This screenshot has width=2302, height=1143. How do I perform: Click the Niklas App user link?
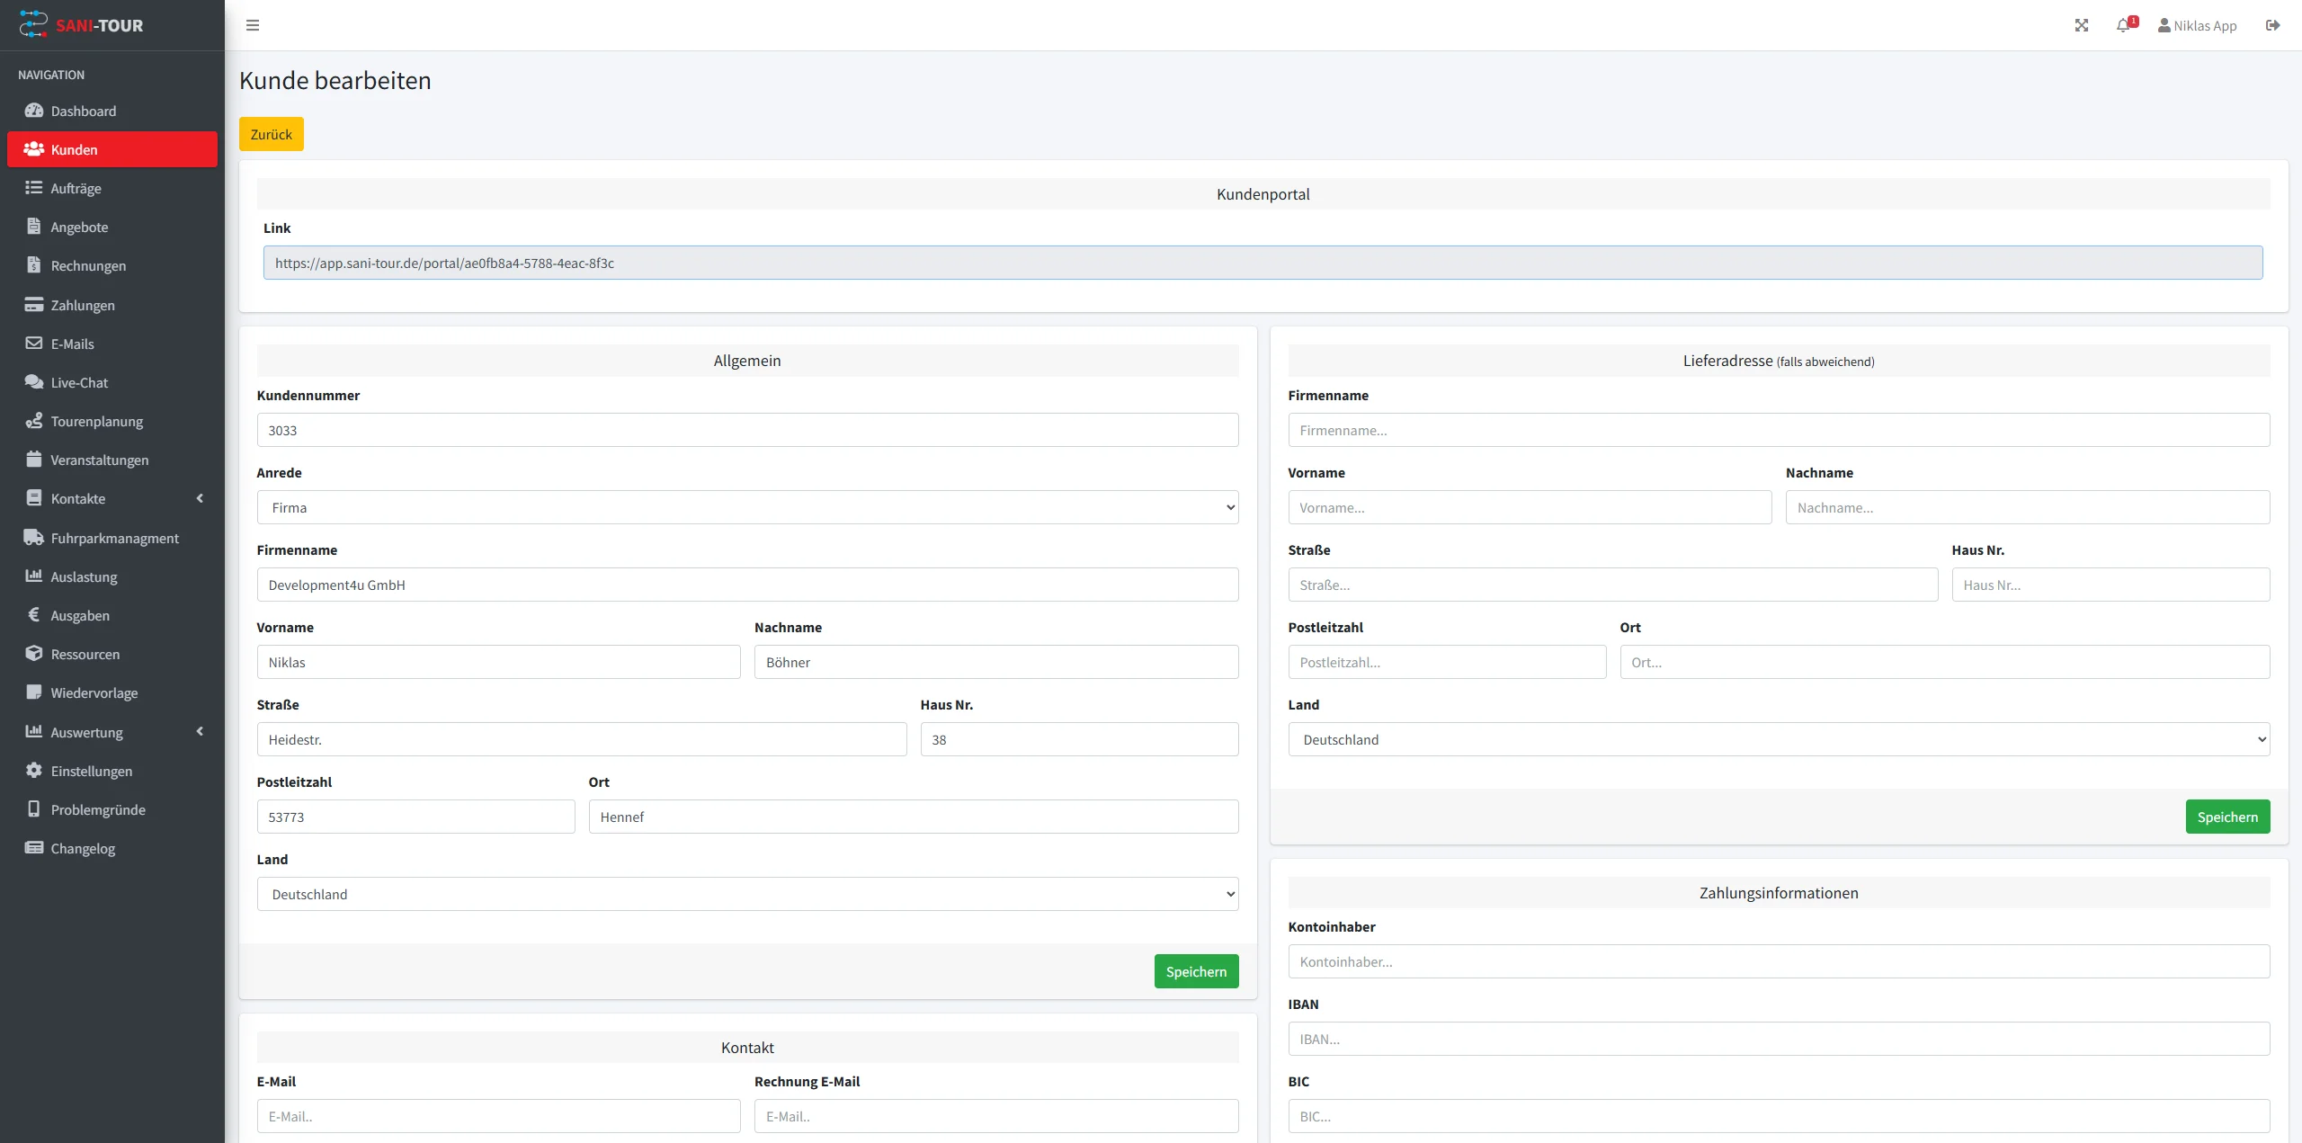coord(2197,25)
